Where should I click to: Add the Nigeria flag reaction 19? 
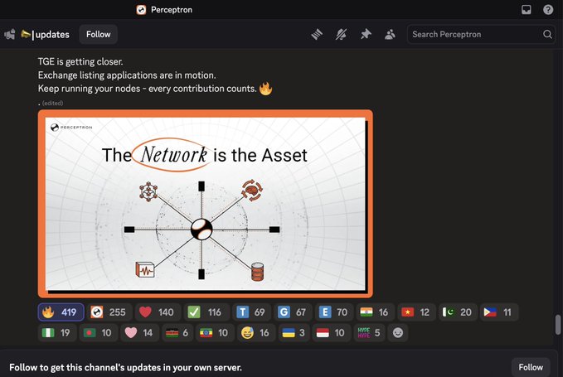tap(56, 333)
